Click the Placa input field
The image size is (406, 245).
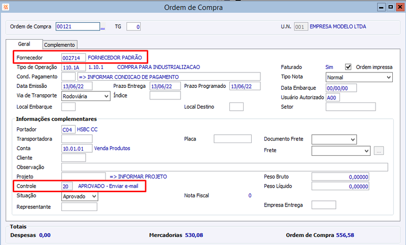point(232,139)
